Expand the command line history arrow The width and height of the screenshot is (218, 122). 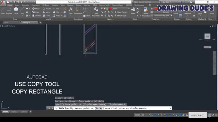coord(170,108)
